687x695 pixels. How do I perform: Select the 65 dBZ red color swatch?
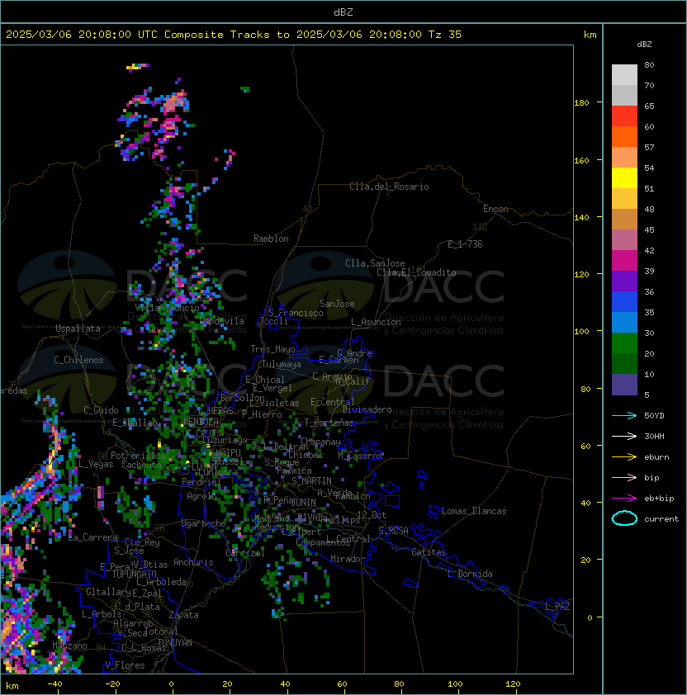pos(624,116)
